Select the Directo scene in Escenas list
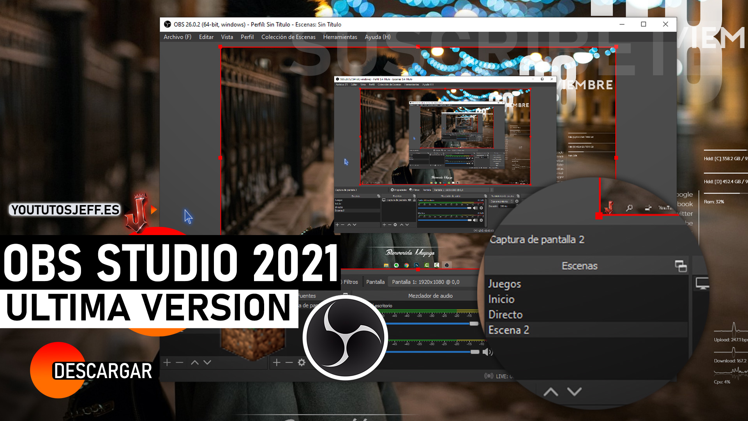748x421 pixels. point(505,315)
